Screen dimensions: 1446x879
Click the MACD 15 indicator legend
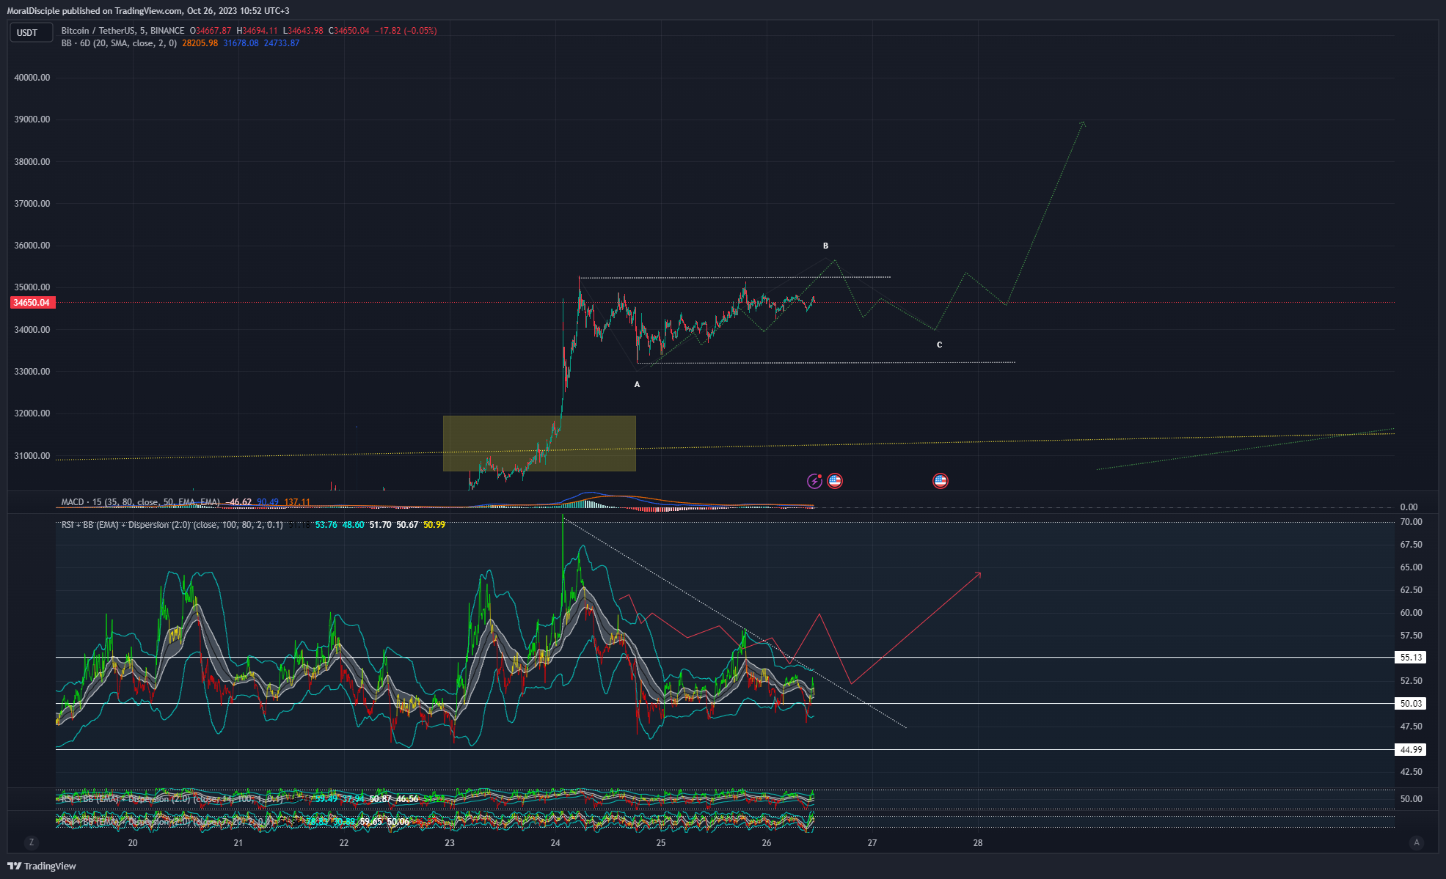point(140,502)
